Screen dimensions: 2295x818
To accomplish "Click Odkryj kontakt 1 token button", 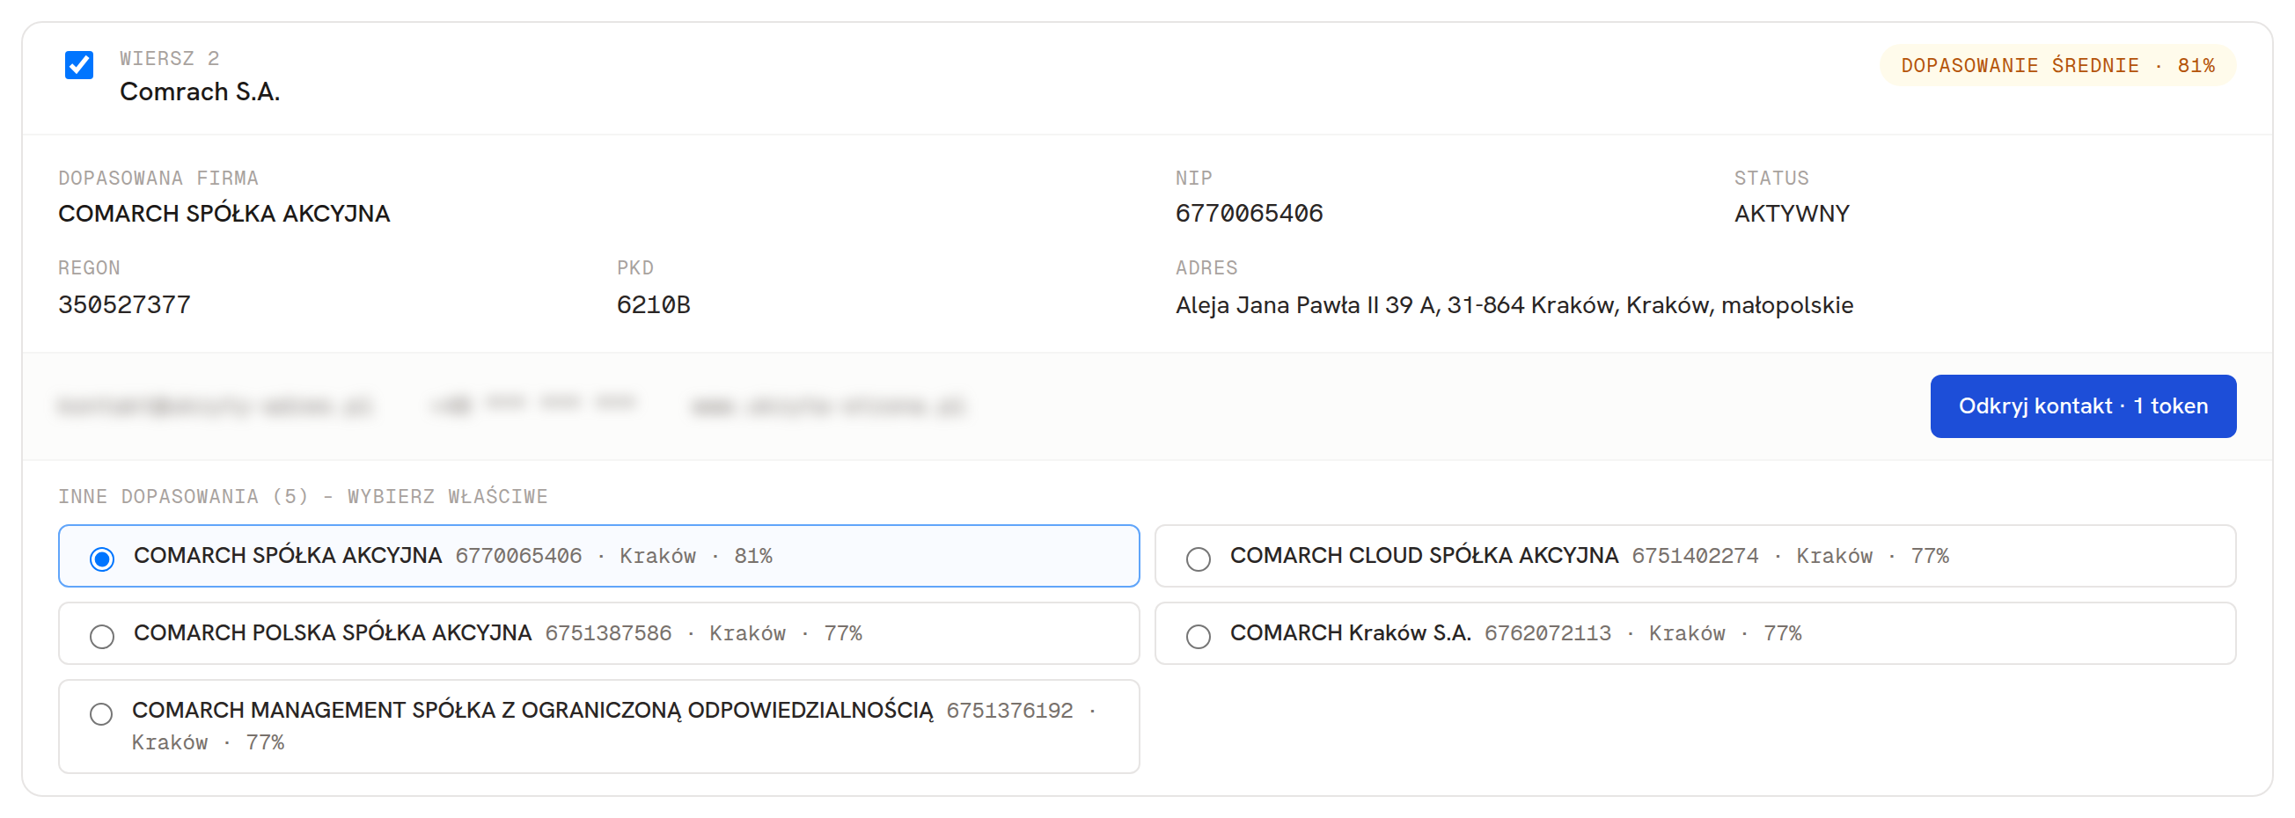I will [2082, 405].
